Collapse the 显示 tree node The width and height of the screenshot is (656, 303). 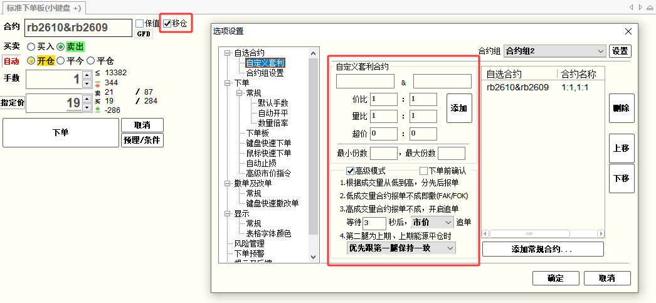228,213
